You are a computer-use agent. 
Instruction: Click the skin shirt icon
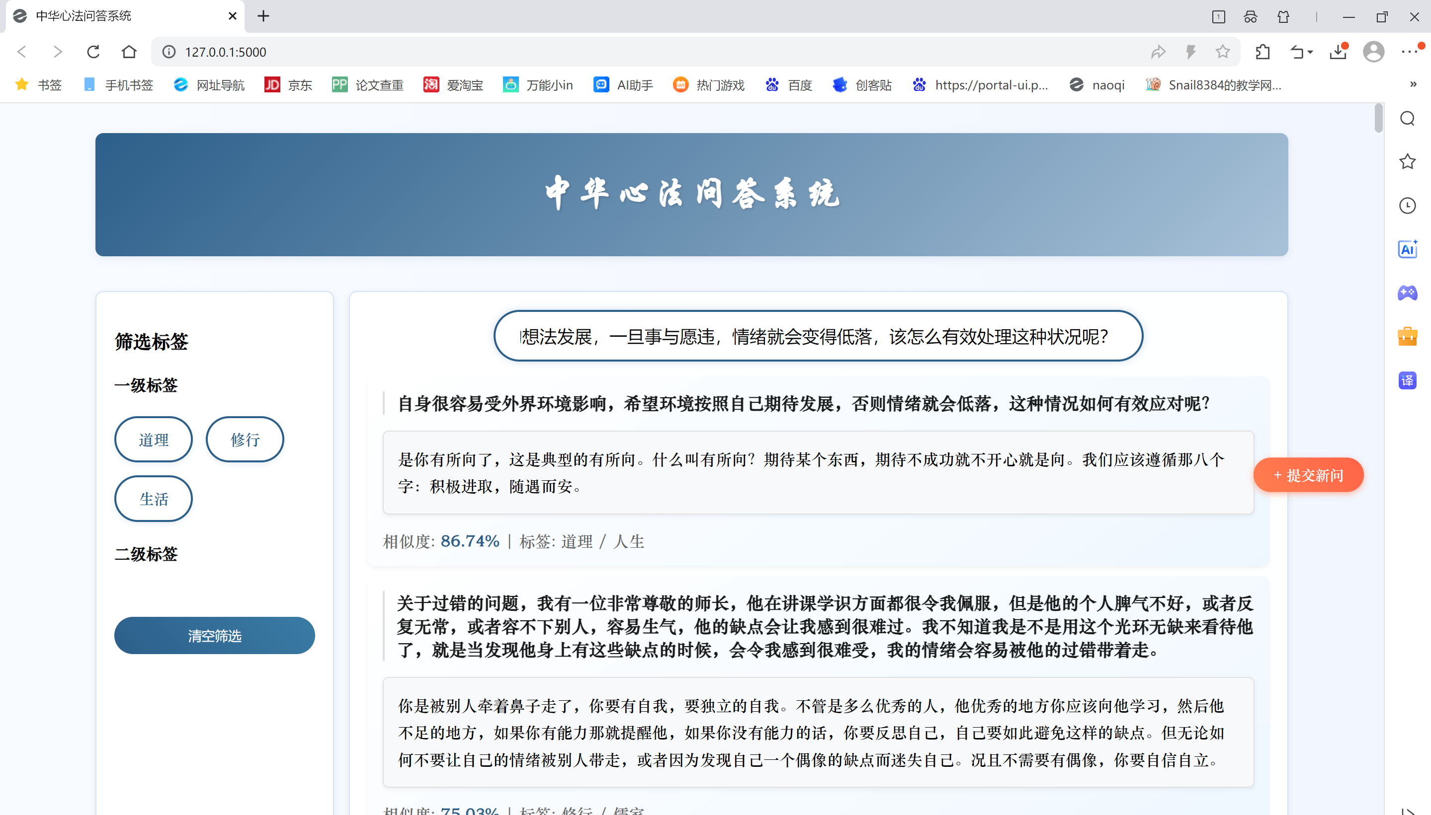pos(1283,17)
